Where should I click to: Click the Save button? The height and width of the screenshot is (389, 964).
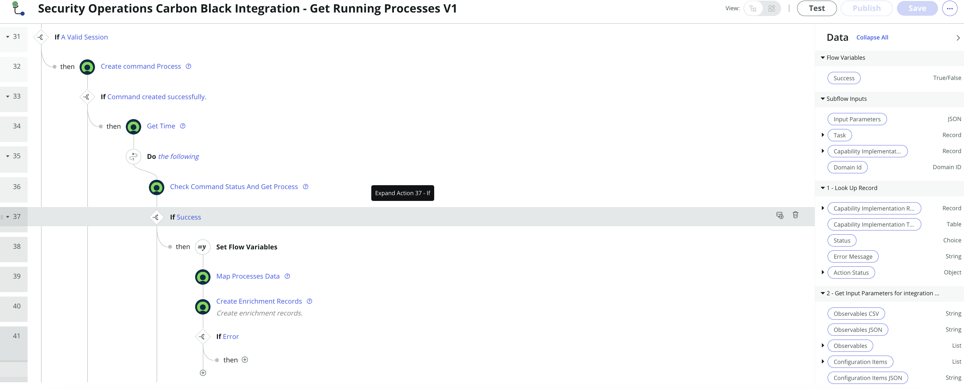[917, 8]
